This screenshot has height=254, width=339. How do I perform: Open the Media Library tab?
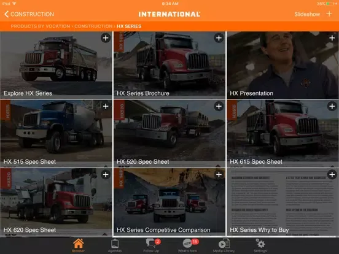tap(224, 245)
